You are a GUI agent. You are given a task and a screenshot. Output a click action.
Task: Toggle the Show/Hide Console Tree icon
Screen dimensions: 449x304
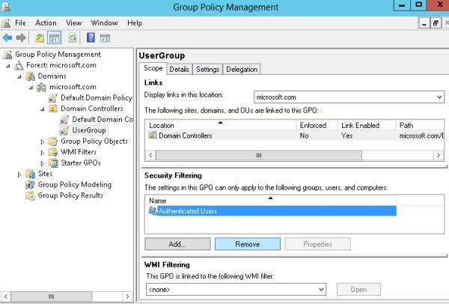[54, 38]
